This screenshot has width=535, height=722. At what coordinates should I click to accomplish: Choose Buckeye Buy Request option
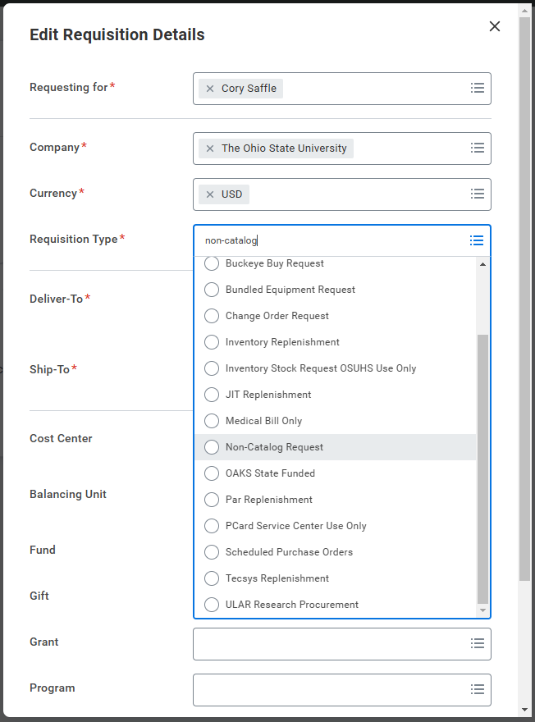click(x=212, y=263)
